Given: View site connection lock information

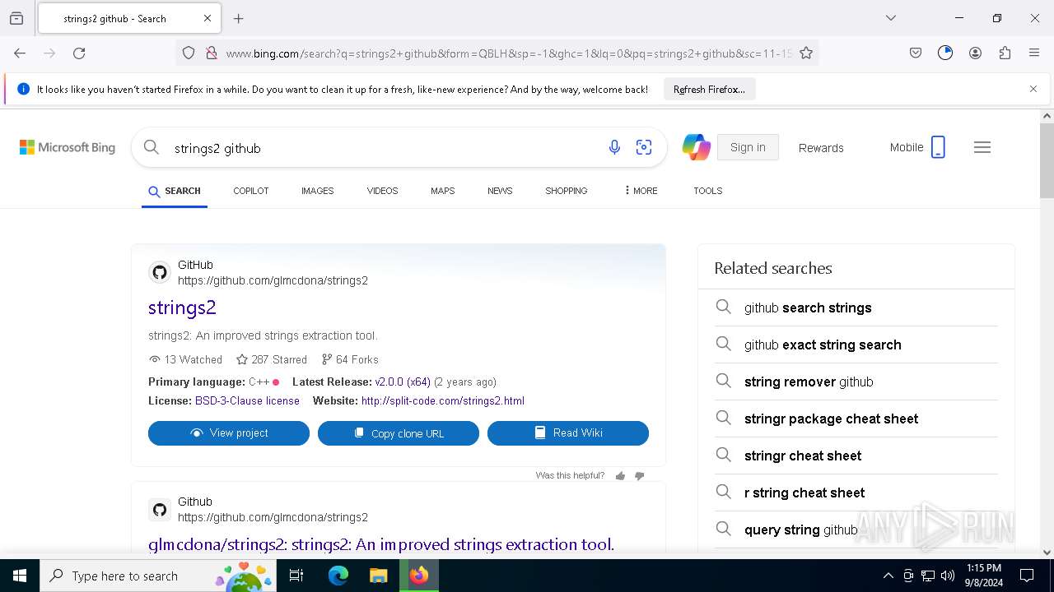Looking at the screenshot, I should (211, 53).
